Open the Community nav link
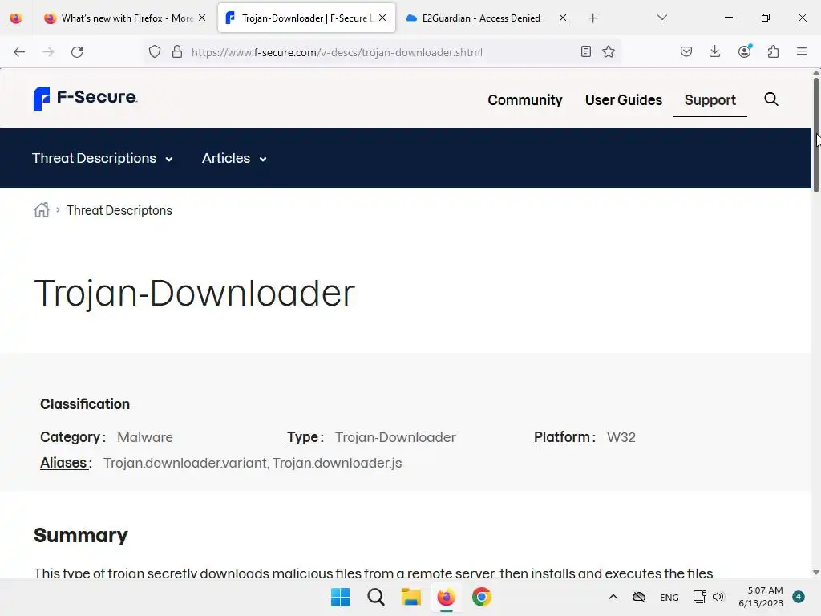Viewport: 821px width, 616px height. tap(525, 100)
